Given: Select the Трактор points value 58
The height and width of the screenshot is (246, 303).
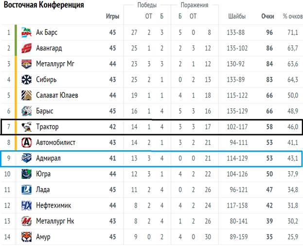Looking at the screenshot, I should (269, 127).
